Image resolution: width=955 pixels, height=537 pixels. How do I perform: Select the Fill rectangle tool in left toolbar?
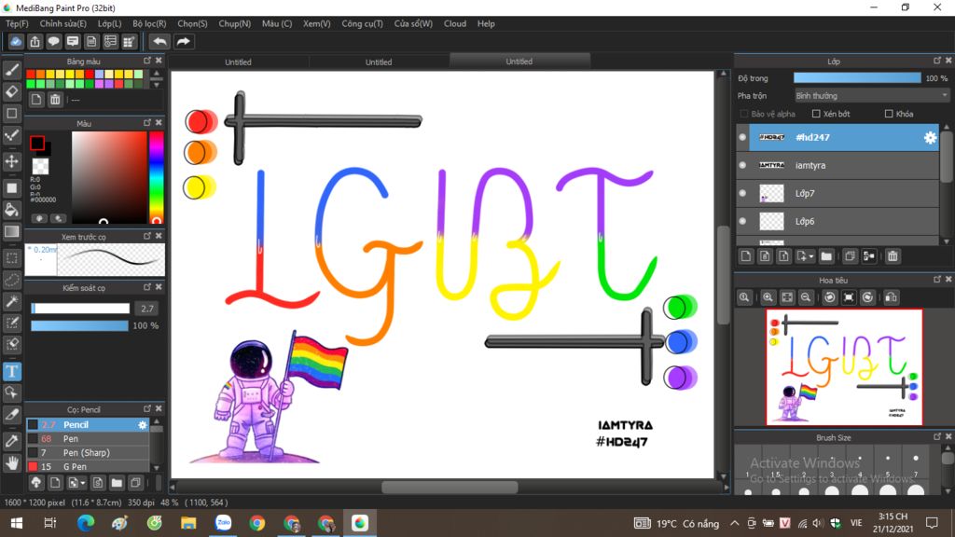[11, 187]
